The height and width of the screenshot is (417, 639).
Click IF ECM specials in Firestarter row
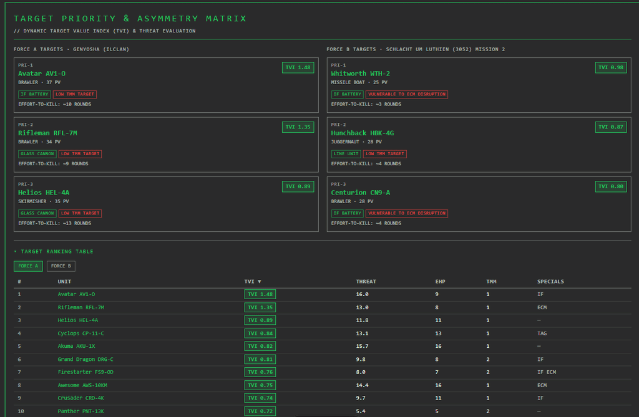547,372
